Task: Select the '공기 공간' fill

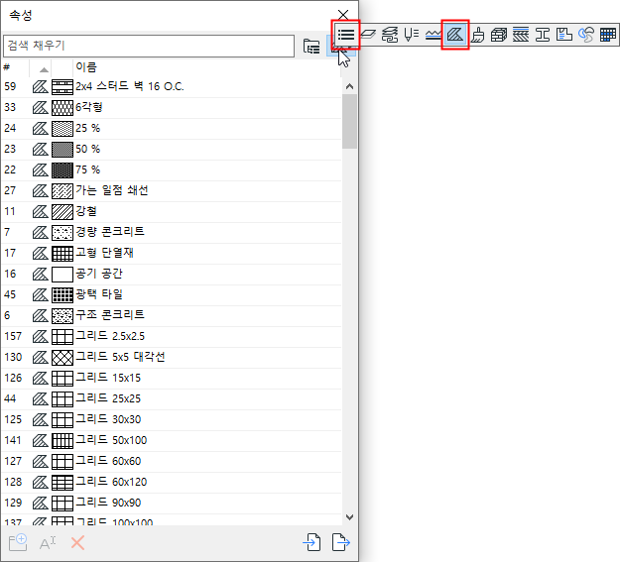Action: click(x=172, y=274)
